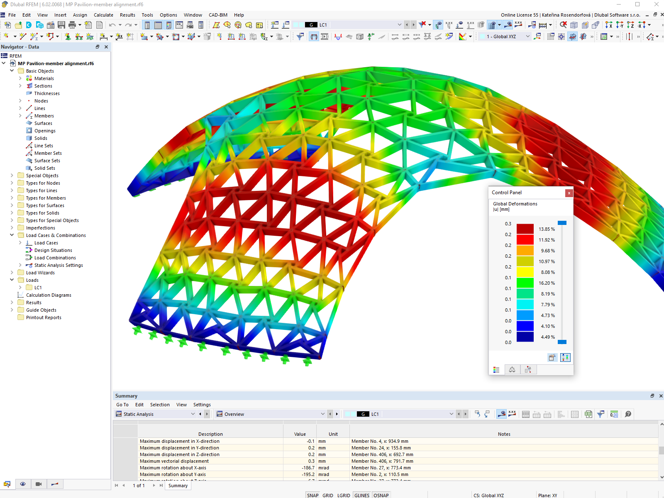Viewport: 664px width, 498px height.
Task: Click the Go To command in Summary panel
Action: point(122,405)
